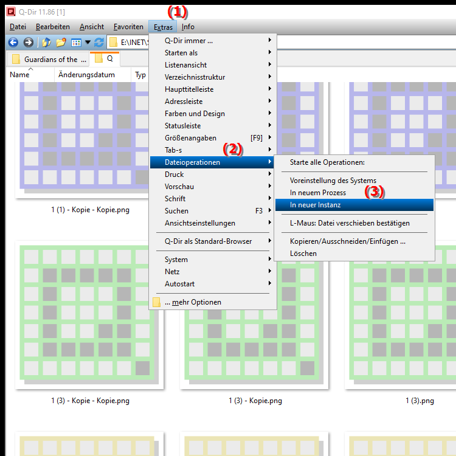Open the Ansicht menu
This screenshot has width=456, height=456.
92,27
